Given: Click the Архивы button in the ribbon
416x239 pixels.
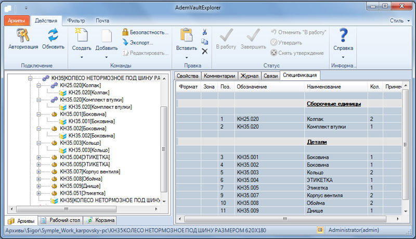Looking at the screenshot, I should 16,21.
